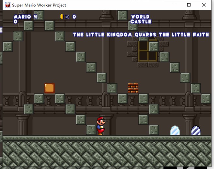Screen dimensions: 214x169
Task: Click the "THE LITTLE KINGDOM GUARDS THE LITTLE FAITH" text
Action: coord(141,35)
